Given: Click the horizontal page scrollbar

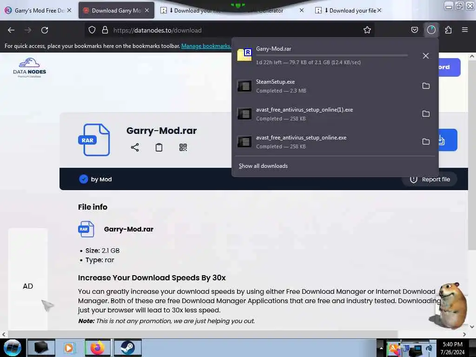Looking at the screenshot, I should coord(203,334).
